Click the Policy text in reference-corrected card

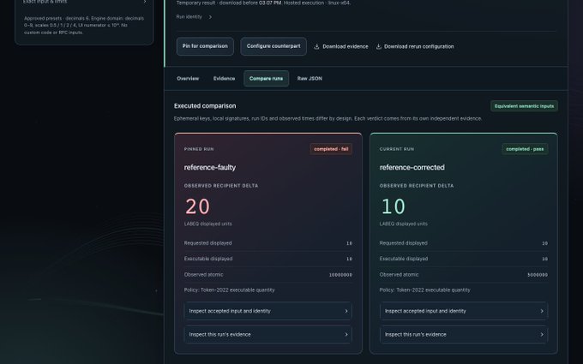coord(425,290)
